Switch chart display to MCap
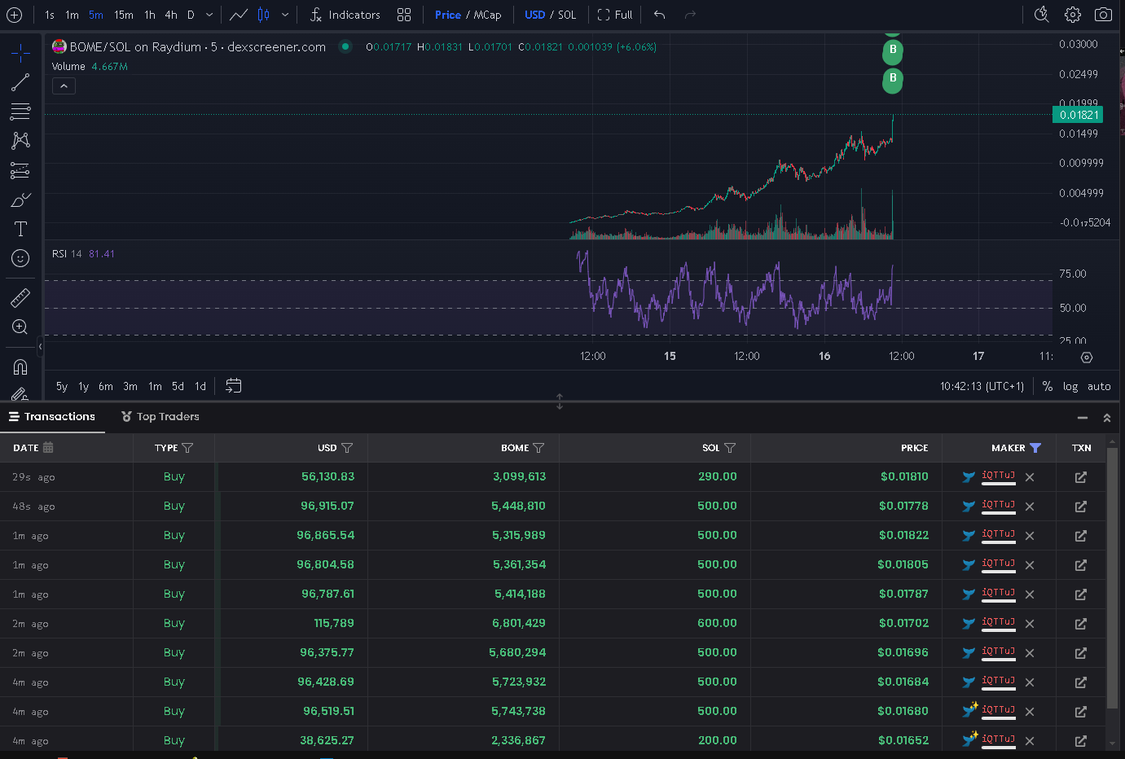1125x759 pixels. tap(488, 15)
